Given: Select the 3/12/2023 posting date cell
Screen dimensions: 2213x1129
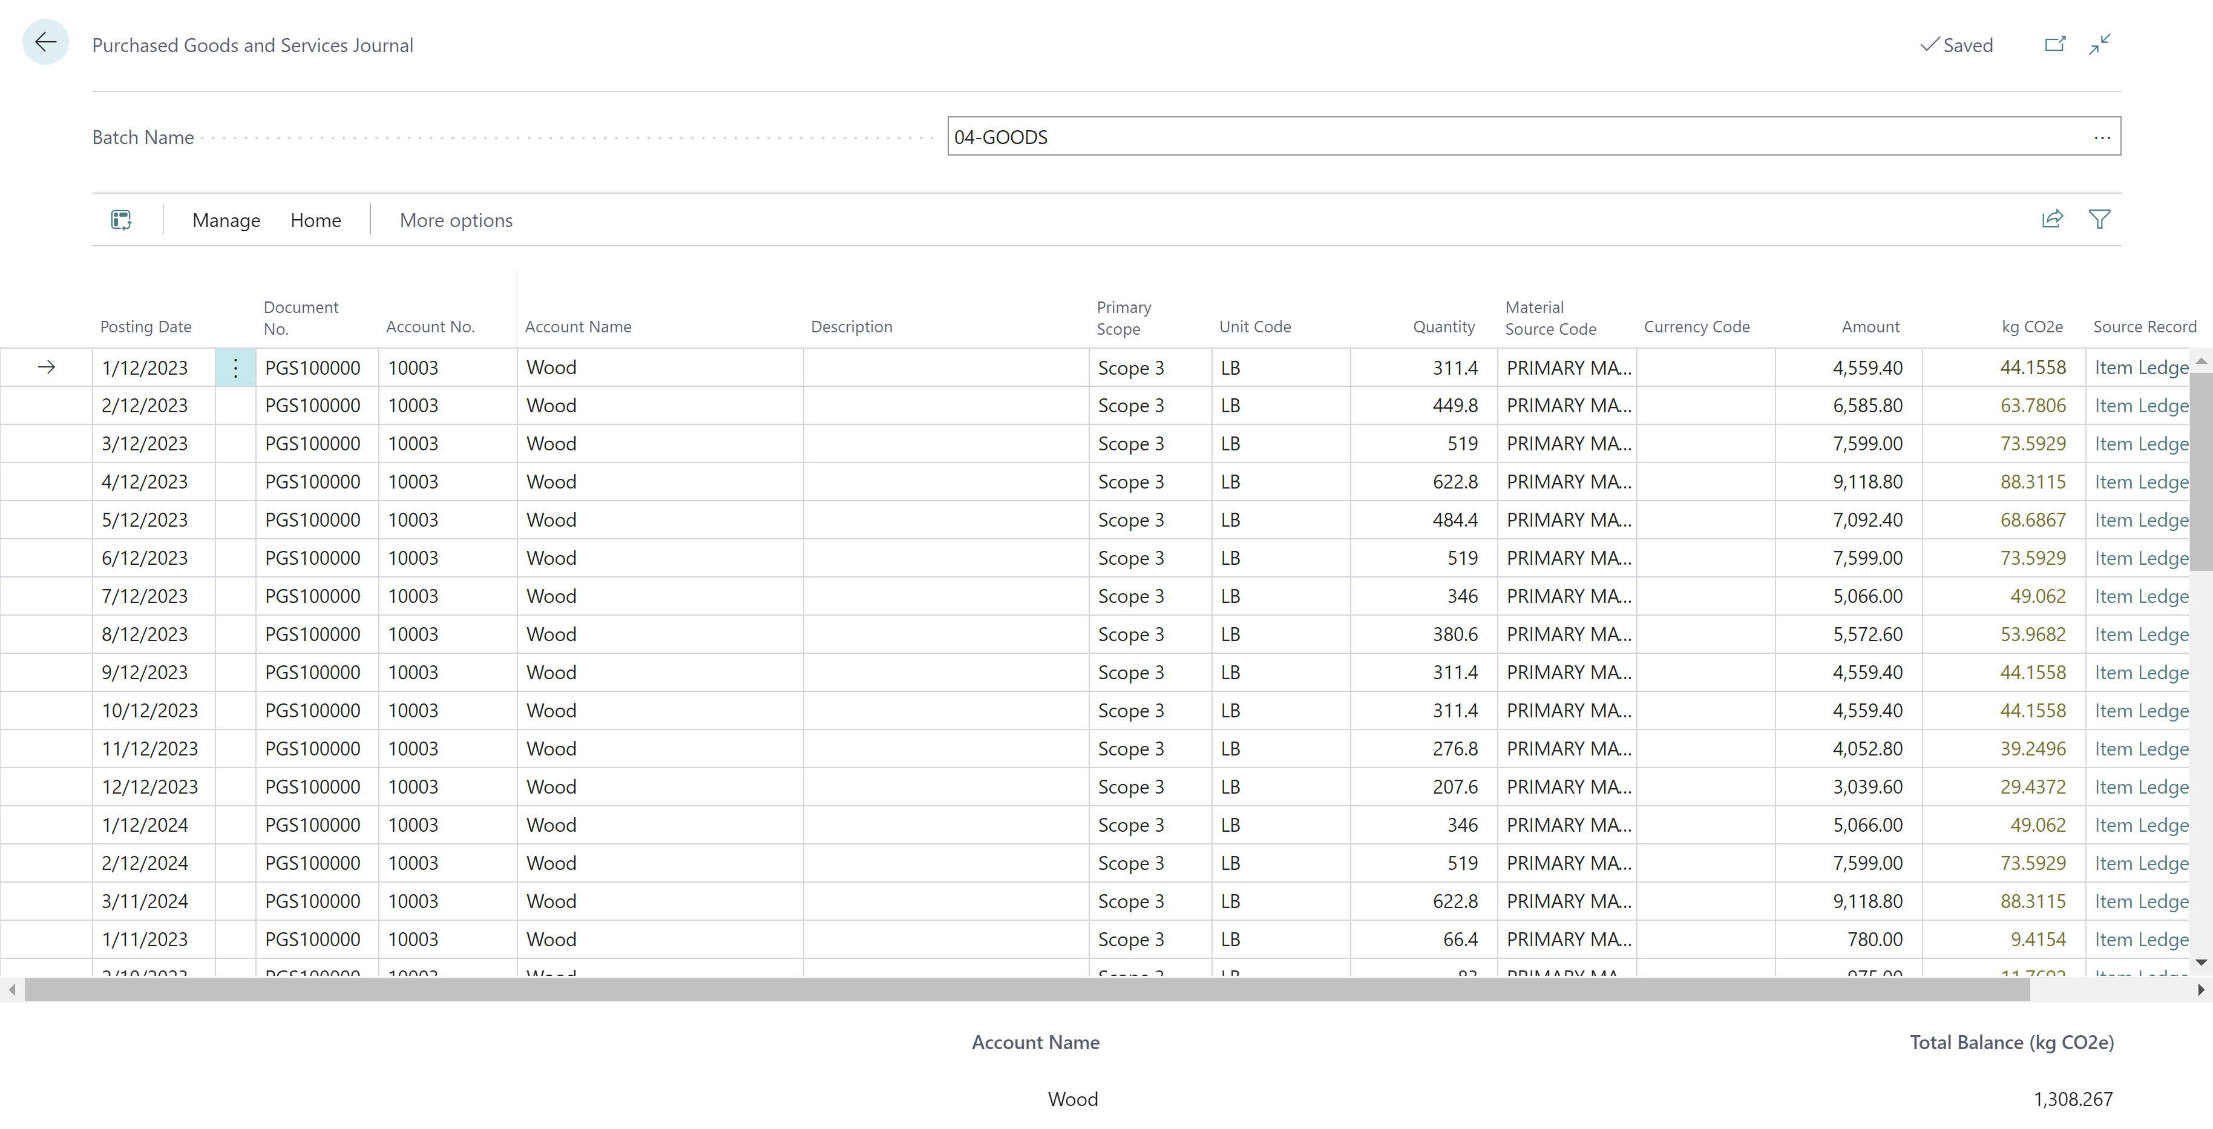Looking at the screenshot, I should pos(153,444).
